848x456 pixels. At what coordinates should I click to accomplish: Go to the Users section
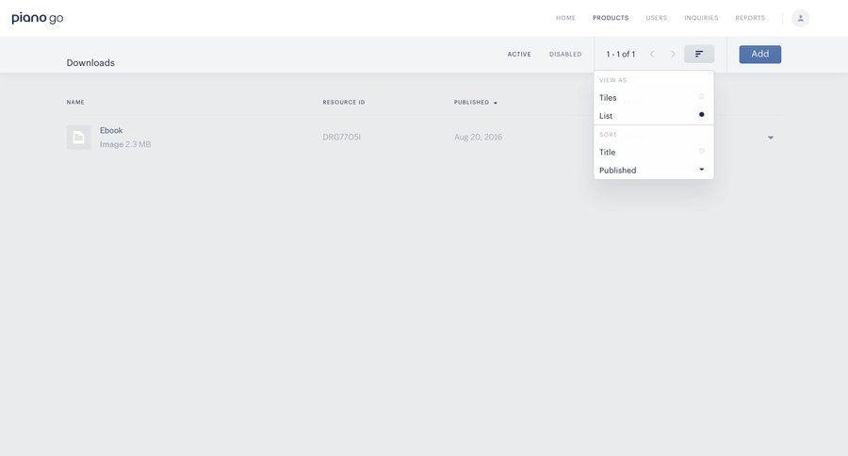[x=656, y=18]
